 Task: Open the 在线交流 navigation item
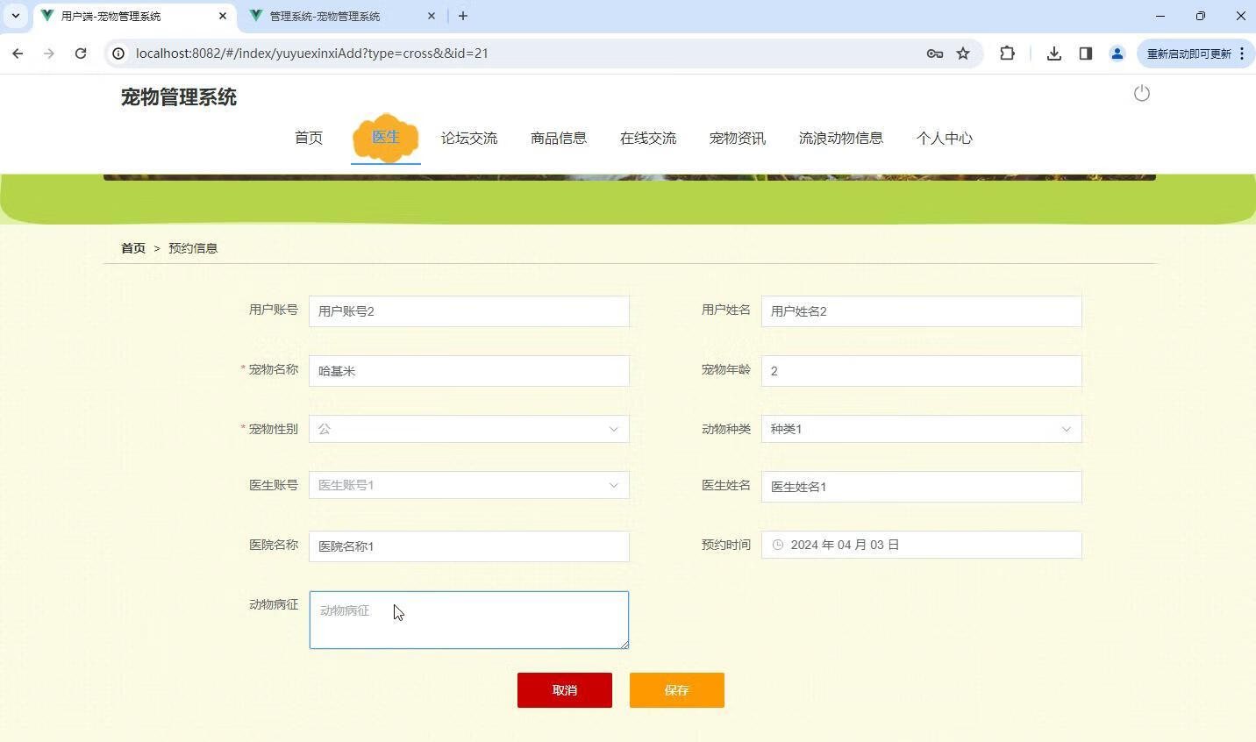[x=648, y=138]
